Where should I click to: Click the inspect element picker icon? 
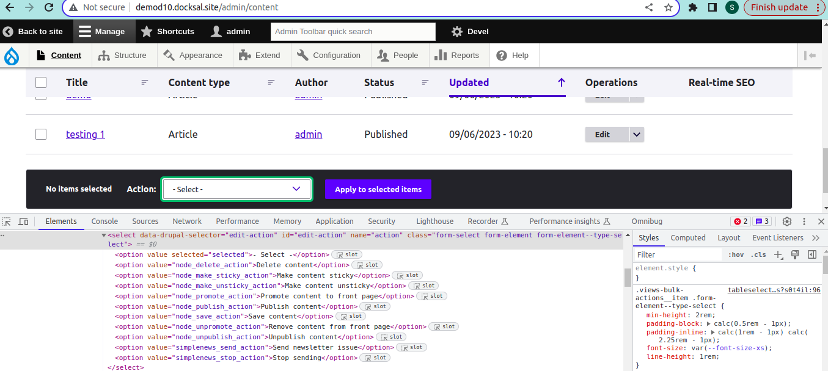(7, 222)
